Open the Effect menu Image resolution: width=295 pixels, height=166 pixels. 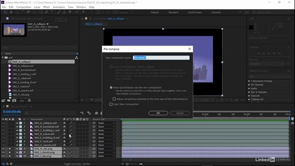click(x=47, y=7)
